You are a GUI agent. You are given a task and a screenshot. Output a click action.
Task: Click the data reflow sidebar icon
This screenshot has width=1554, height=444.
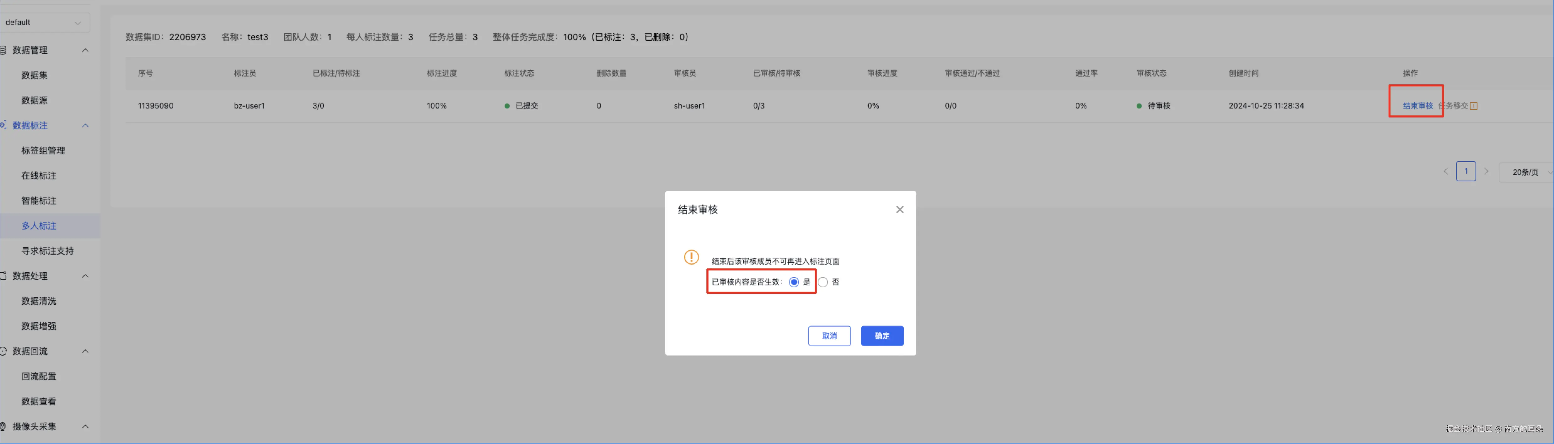(x=3, y=351)
